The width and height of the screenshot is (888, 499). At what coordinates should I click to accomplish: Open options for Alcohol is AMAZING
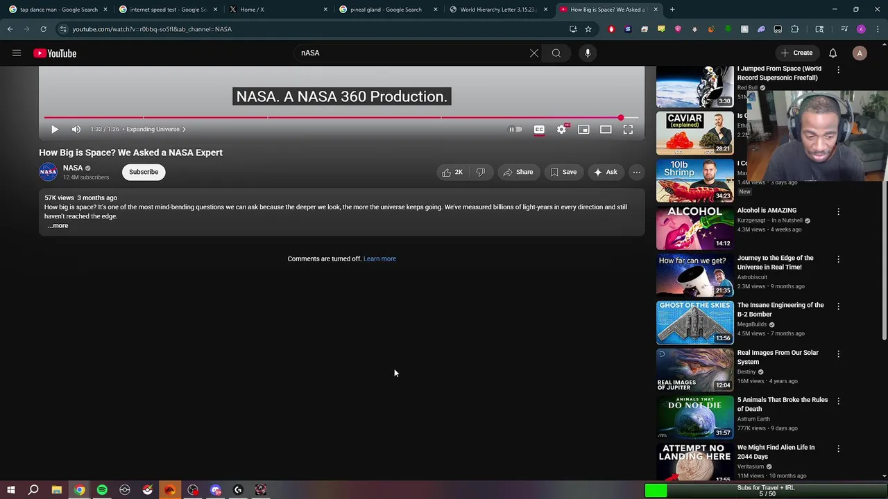(x=838, y=211)
